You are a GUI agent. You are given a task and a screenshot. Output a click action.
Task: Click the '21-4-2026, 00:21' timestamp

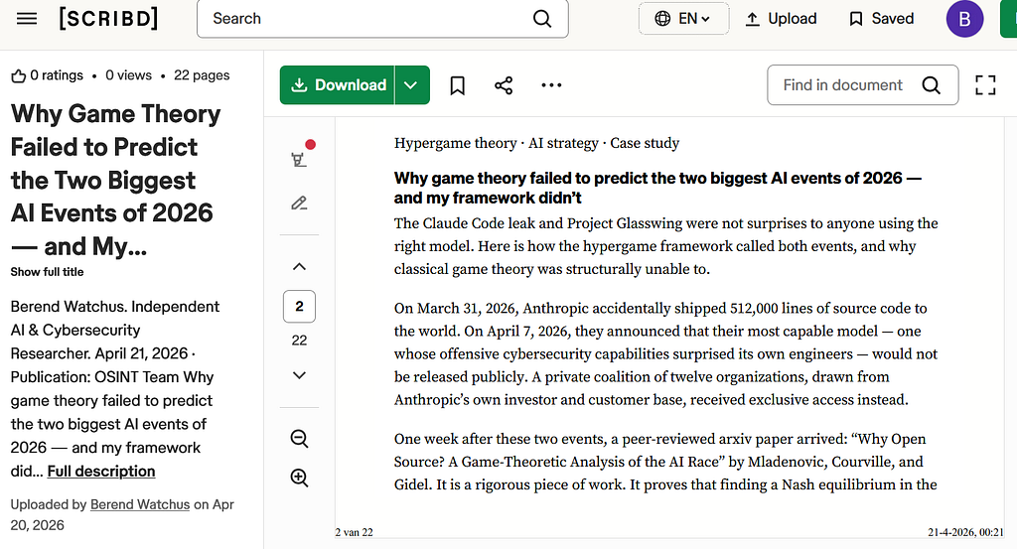pyautogui.click(x=965, y=532)
